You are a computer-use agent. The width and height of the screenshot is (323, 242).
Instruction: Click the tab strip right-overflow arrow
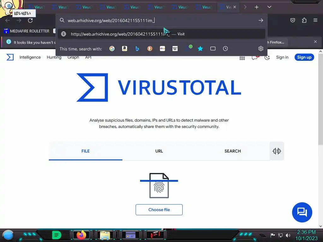[245, 7]
